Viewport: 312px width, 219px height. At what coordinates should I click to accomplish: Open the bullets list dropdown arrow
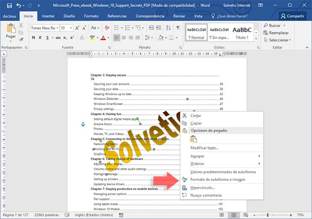tap(122, 28)
